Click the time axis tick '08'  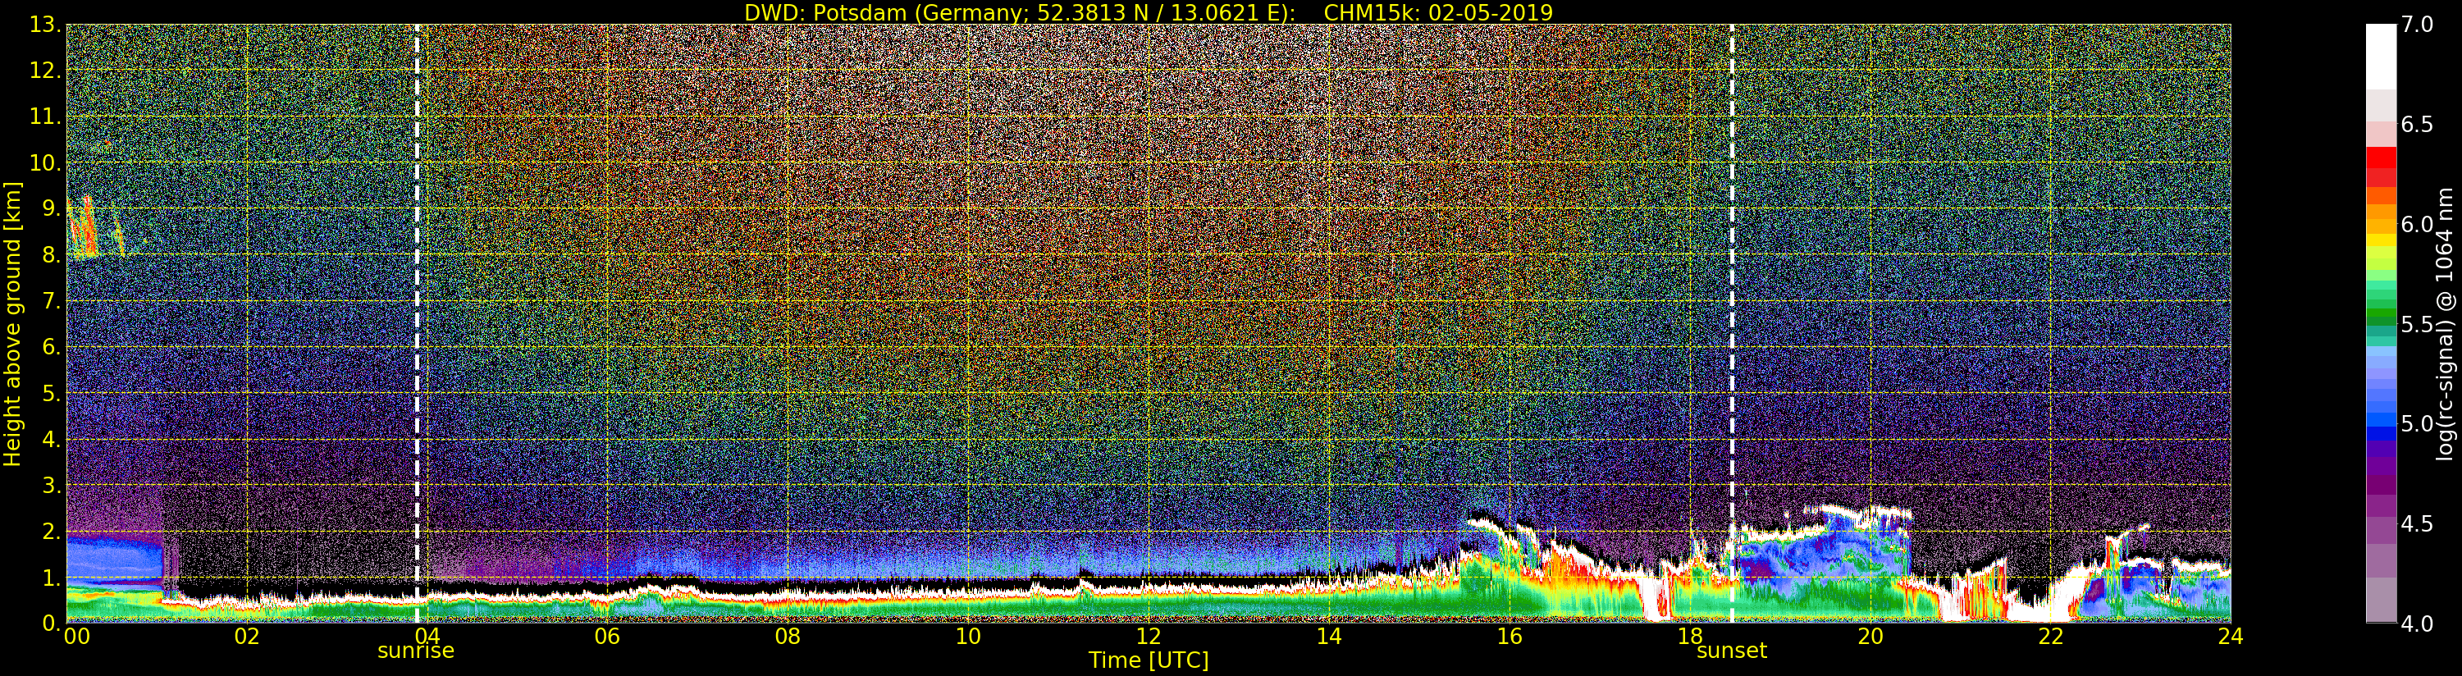[788, 637]
